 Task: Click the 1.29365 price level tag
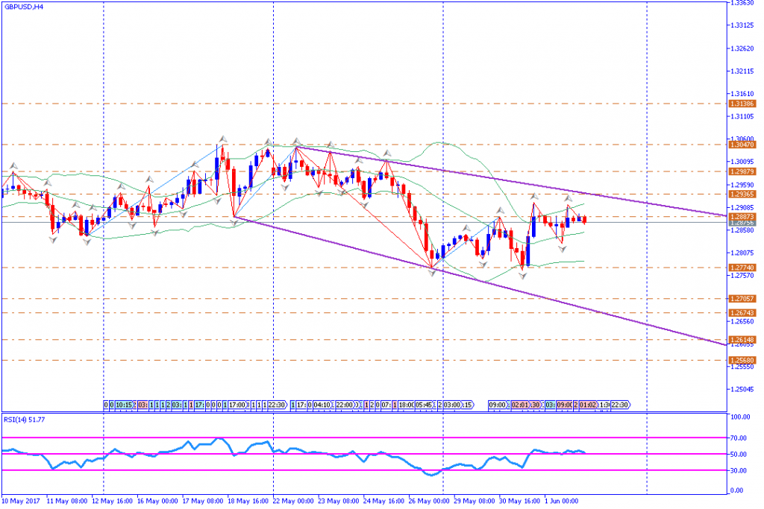(x=741, y=194)
